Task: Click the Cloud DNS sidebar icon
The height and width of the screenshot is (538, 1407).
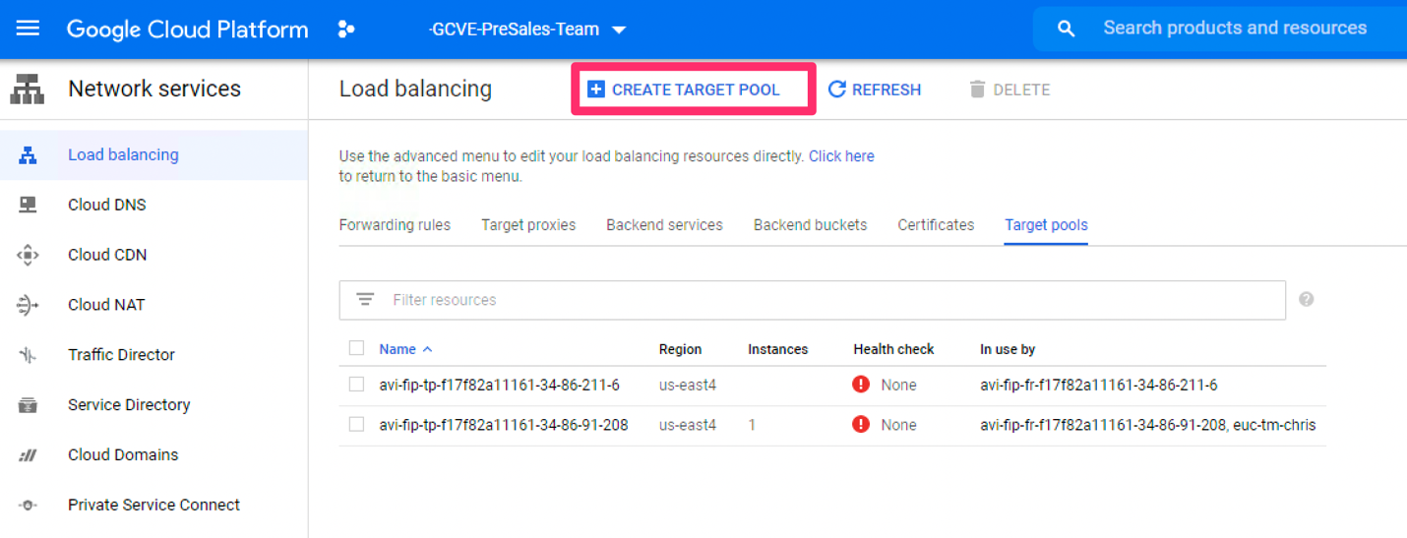Action: pos(28,205)
